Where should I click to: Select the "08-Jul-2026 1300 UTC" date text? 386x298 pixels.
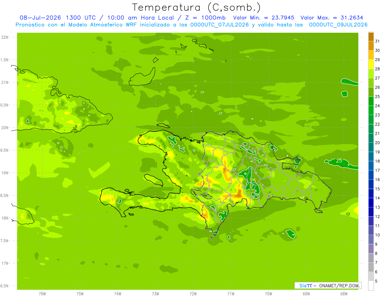coord(58,18)
